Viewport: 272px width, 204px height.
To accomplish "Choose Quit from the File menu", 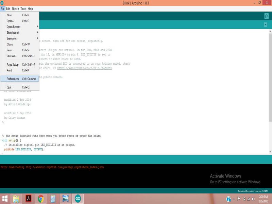I will pos(20,87).
